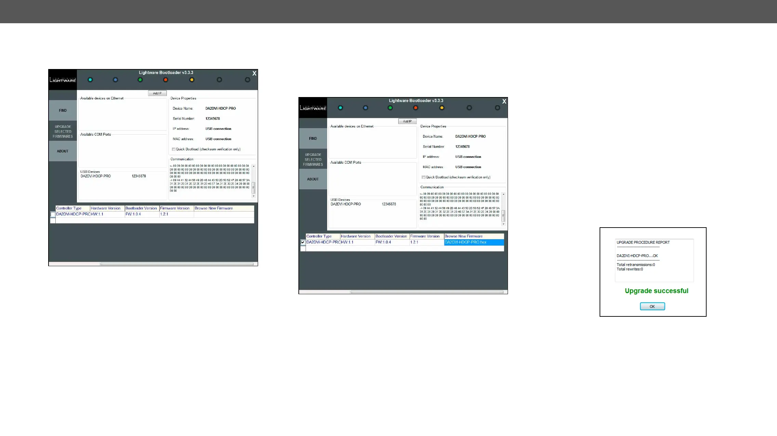Tick the empty second-row checkbox in right window

pos(303,249)
